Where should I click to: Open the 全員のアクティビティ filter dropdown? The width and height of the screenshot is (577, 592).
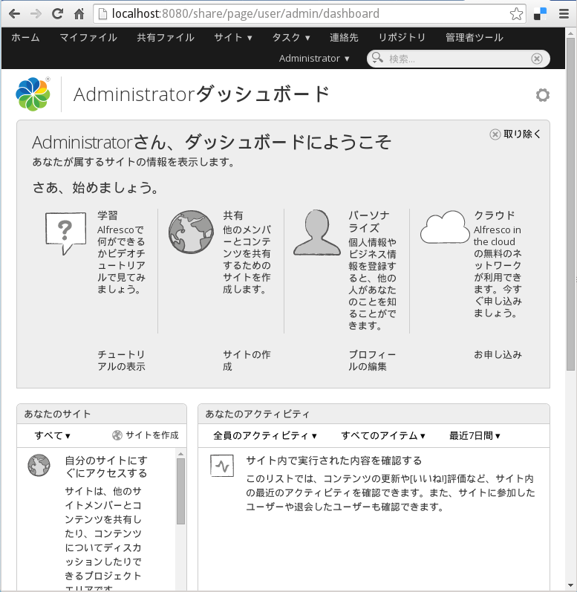(x=265, y=436)
